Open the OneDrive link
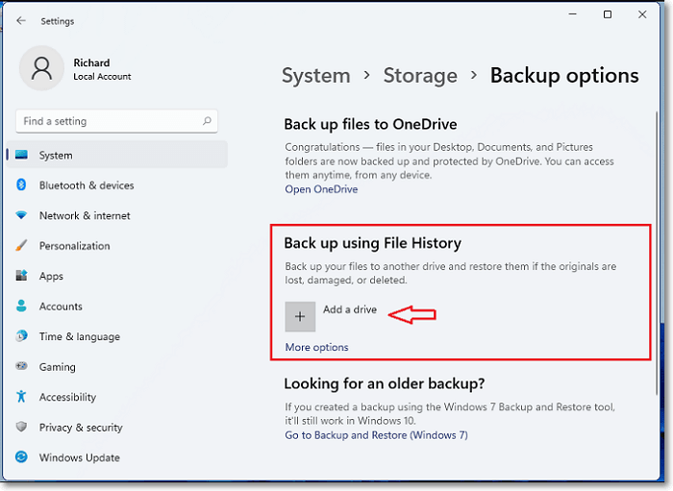Screen dimensions: 673x491 (321, 190)
